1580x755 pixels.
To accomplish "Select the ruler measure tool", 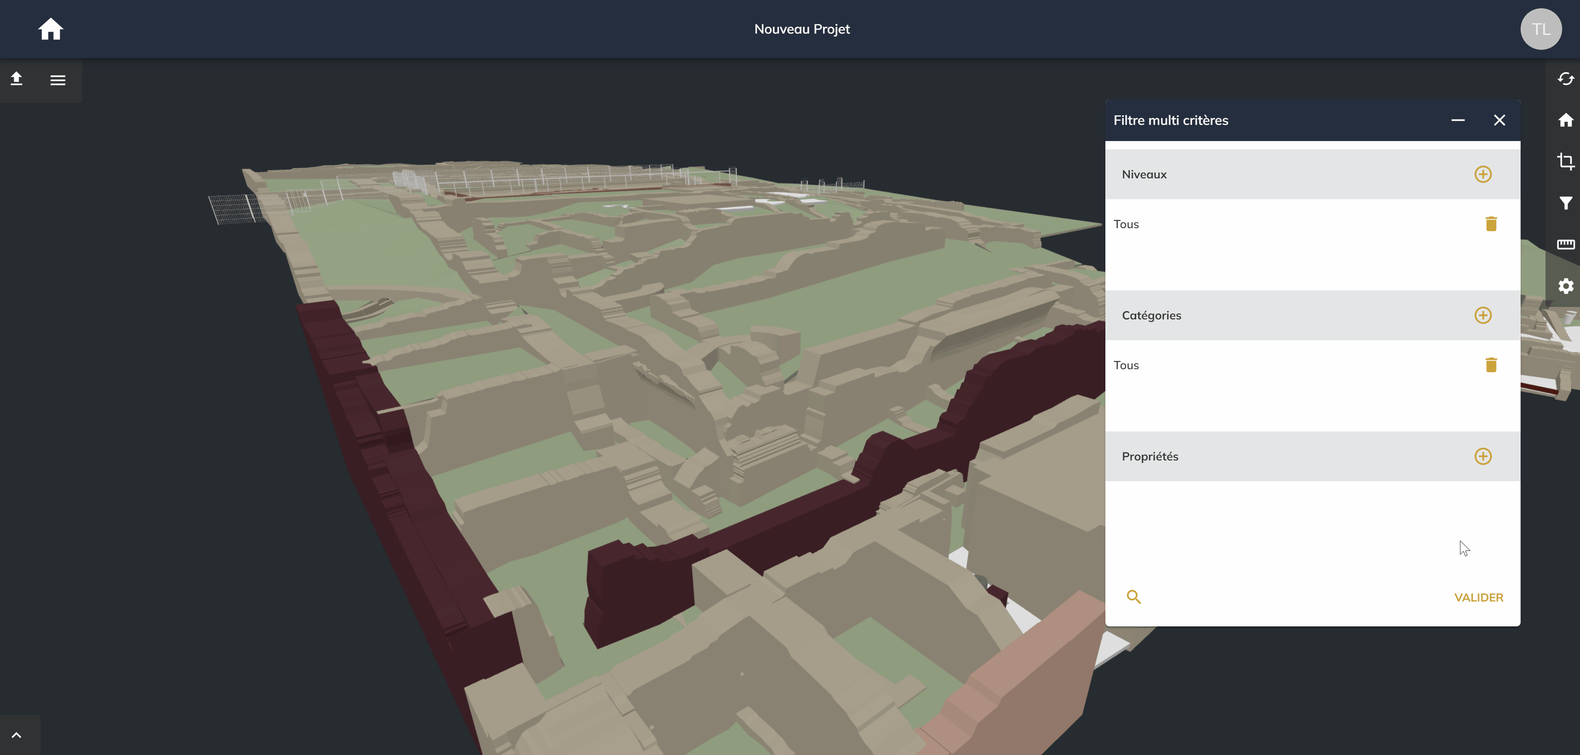I will point(1565,244).
